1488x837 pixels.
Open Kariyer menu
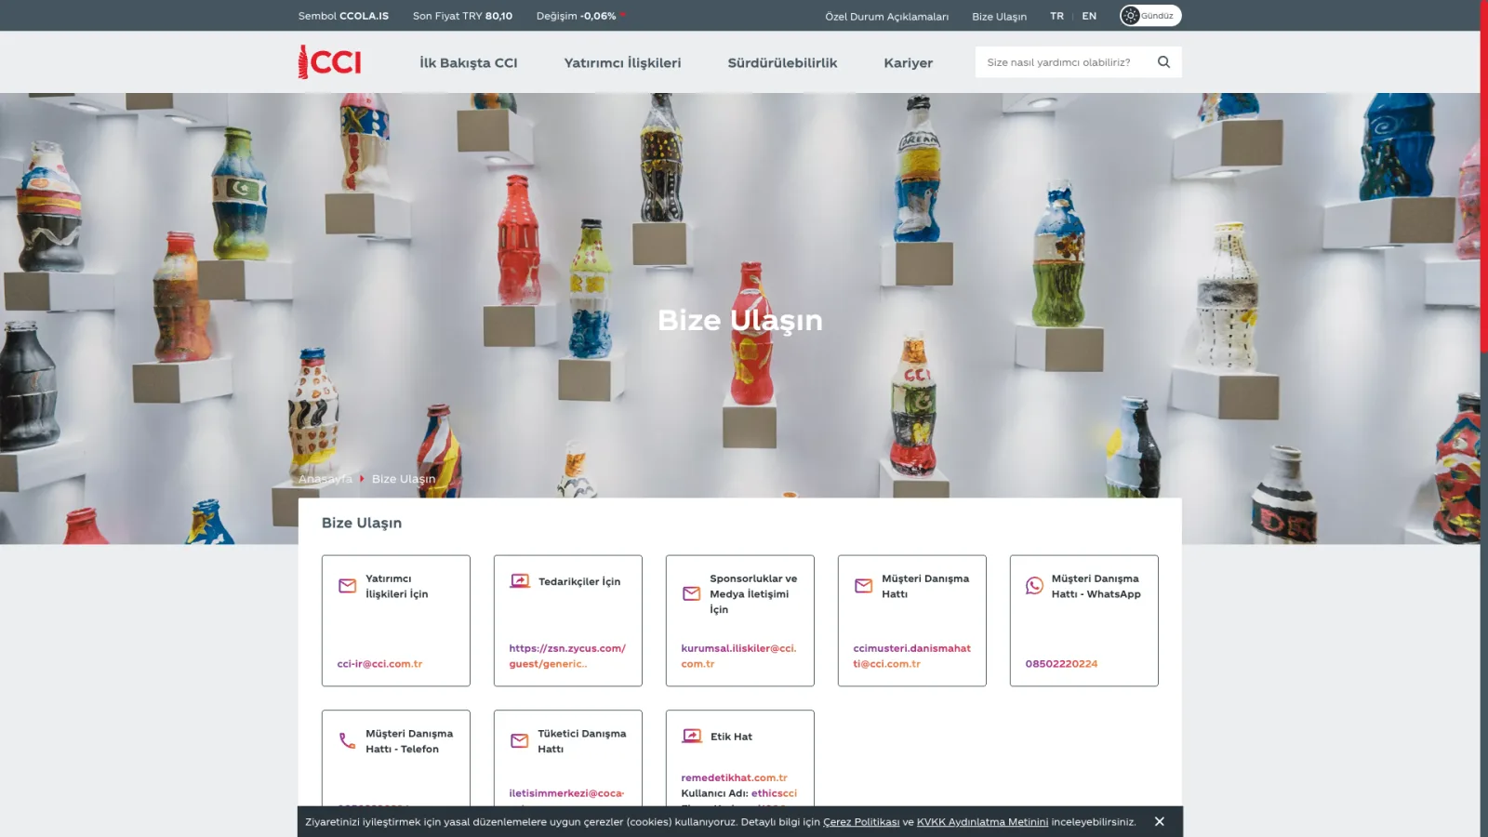click(x=908, y=63)
